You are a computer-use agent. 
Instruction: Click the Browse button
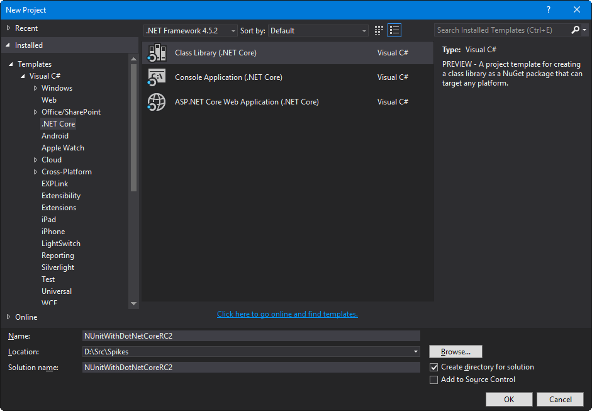pyautogui.click(x=455, y=351)
